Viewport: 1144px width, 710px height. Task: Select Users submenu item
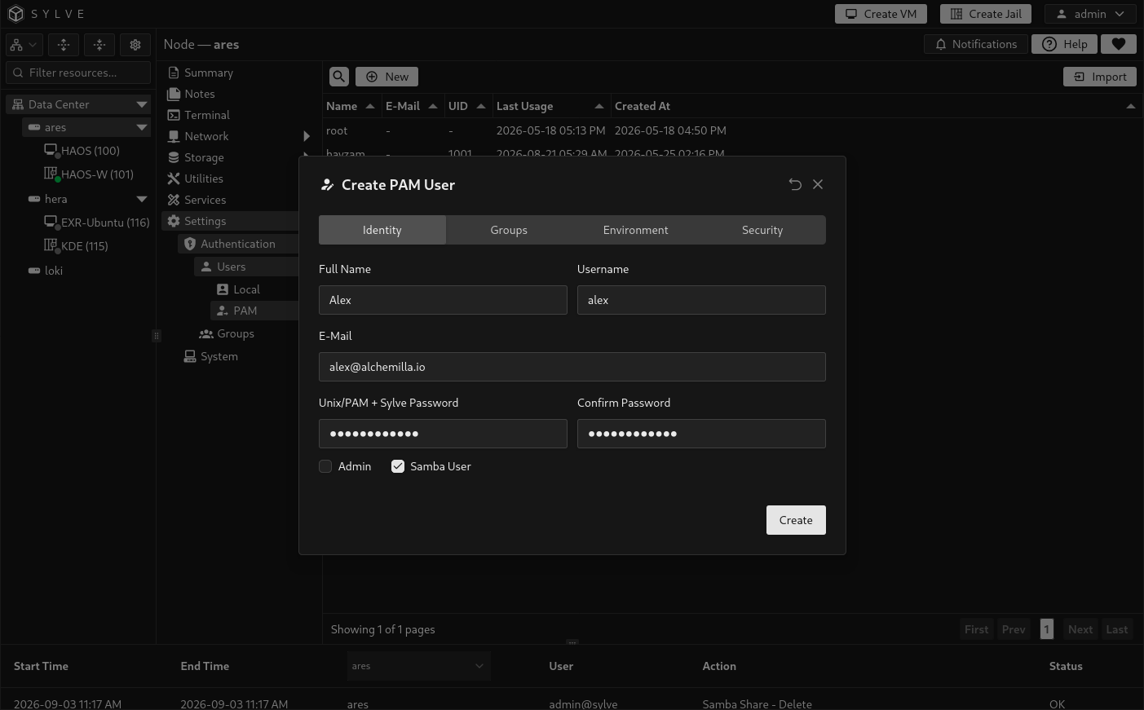247,267
